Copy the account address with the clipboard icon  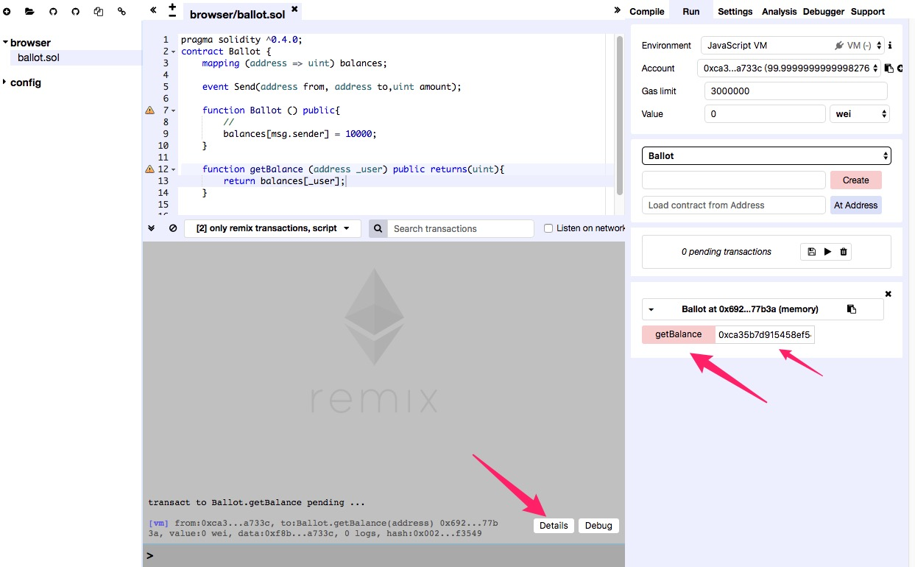pyautogui.click(x=888, y=68)
